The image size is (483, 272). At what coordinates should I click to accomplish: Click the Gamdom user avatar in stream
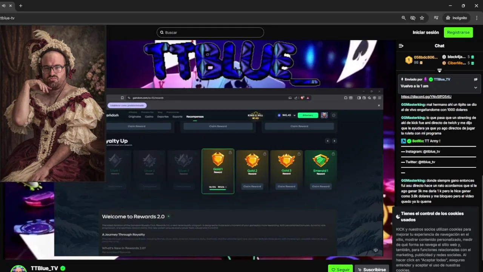(324, 115)
